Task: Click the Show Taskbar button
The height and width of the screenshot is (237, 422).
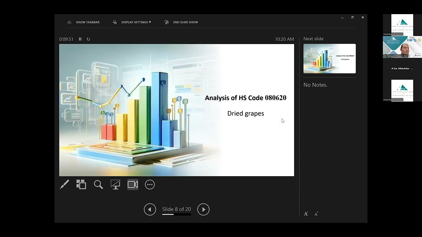Action: (x=83, y=22)
